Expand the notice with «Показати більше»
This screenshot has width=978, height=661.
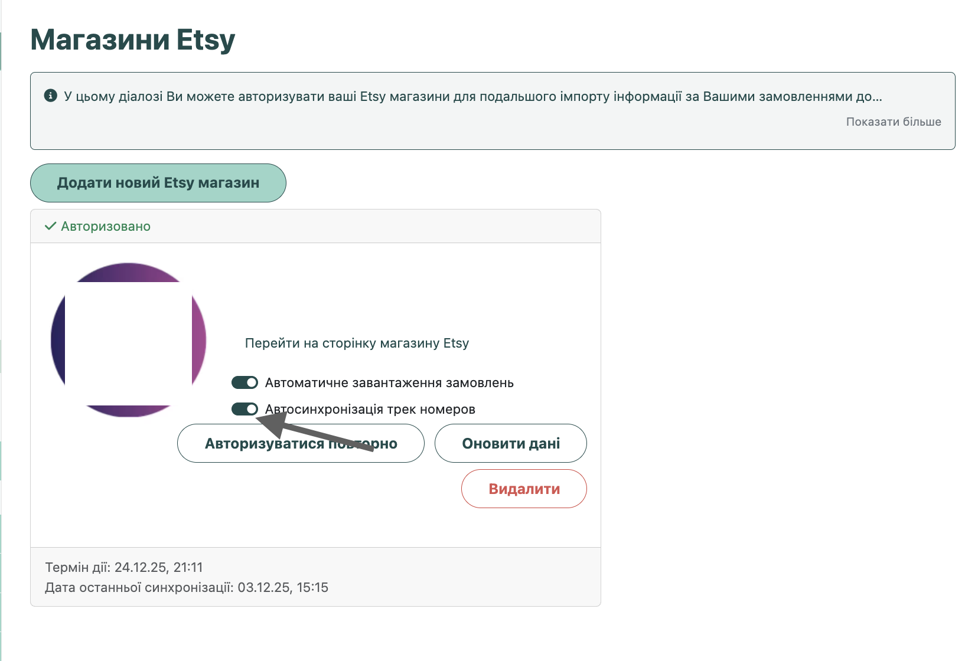click(x=894, y=122)
